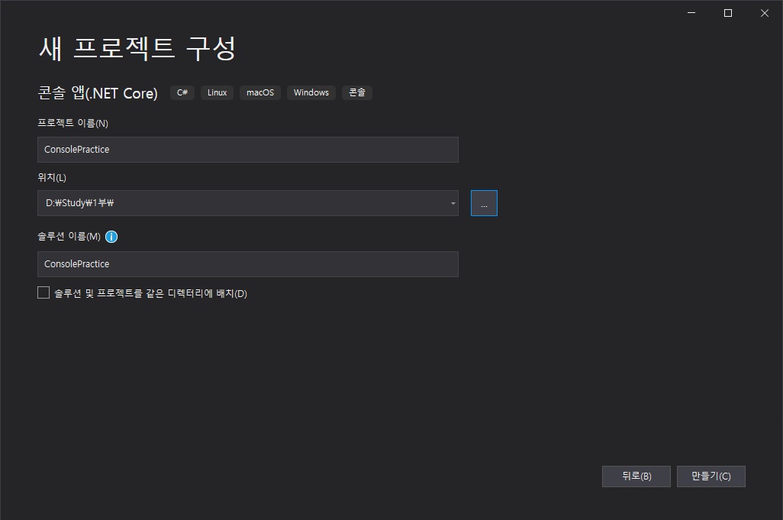Click the 만들기(C) create button
This screenshot has height=520, width=783.
710,476
